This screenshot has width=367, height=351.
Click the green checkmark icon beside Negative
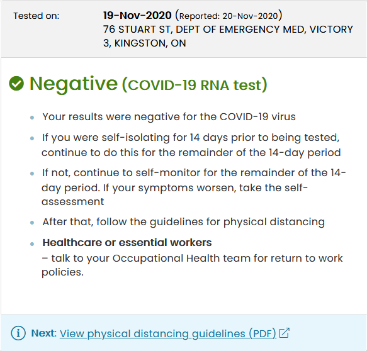pyautogui.click(x=16, y=84)
